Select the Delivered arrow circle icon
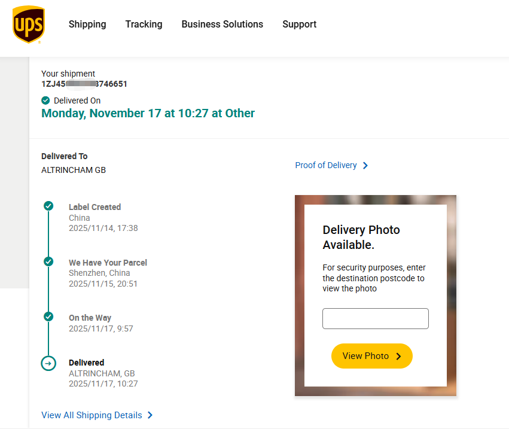Viewport: 509px width, 429px height. [x=48, y=363]
